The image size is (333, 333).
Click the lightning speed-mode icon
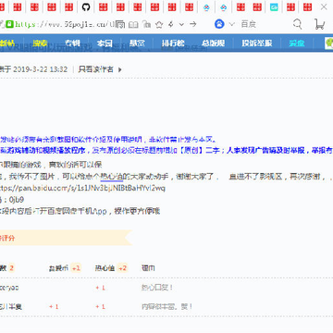click(x=171, y=24)
